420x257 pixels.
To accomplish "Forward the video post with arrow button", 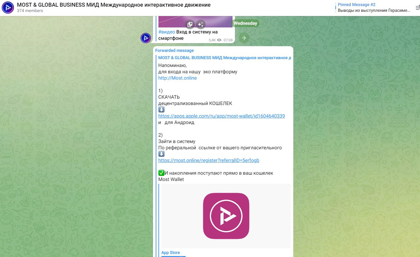I will (x=244, y=38).
